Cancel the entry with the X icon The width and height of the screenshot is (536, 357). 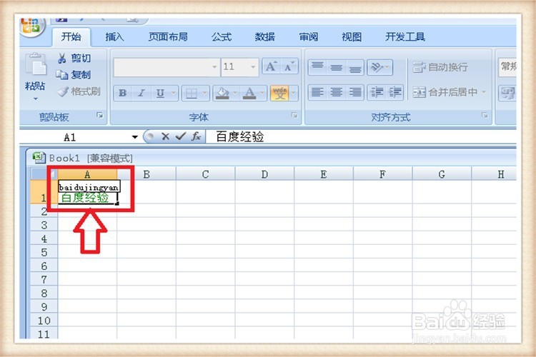166,136
